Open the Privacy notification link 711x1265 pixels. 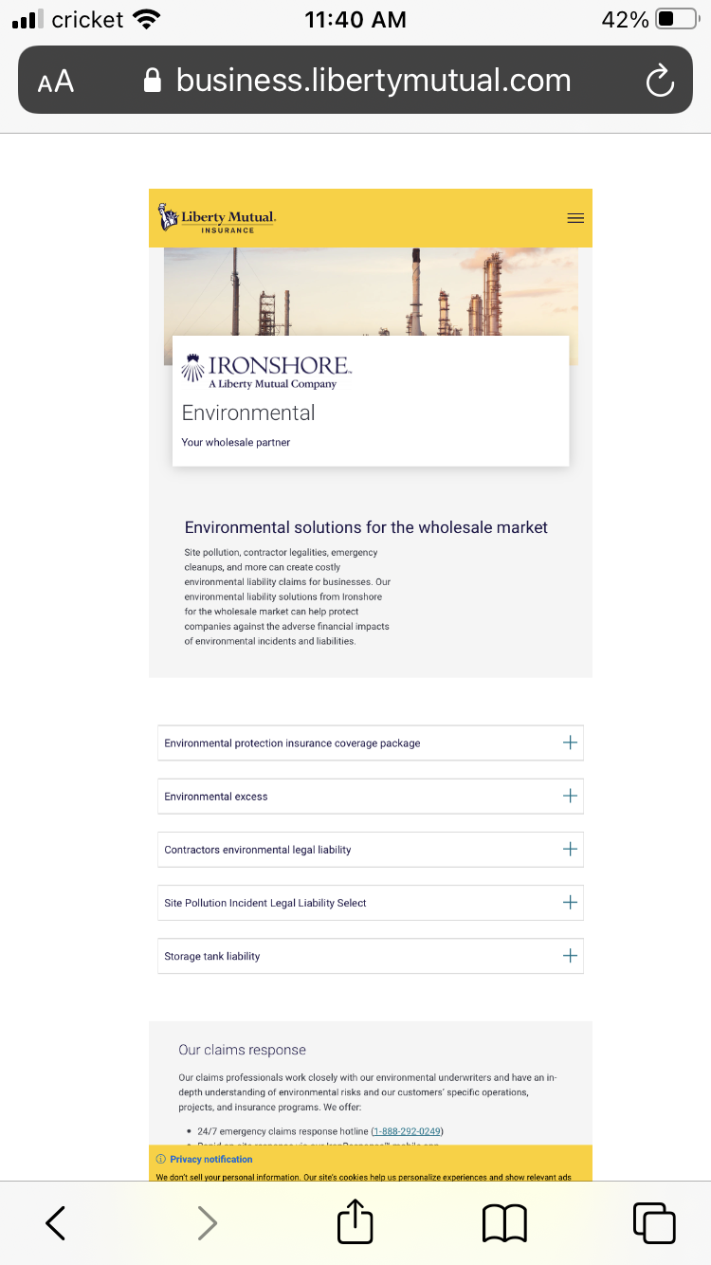coord(211,1159)
